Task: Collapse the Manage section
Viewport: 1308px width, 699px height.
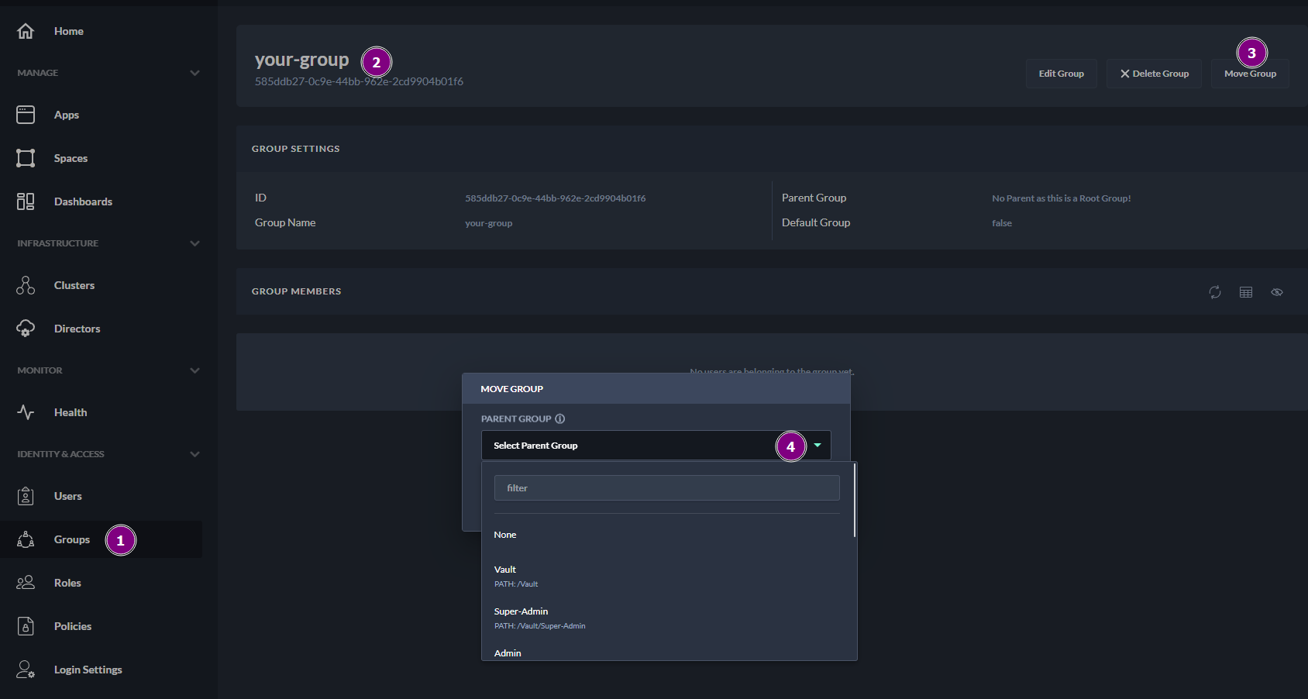Action: (x=194, y=73)
